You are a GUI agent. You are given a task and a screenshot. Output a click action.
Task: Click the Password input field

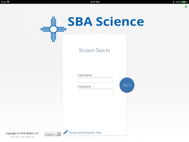95,92
